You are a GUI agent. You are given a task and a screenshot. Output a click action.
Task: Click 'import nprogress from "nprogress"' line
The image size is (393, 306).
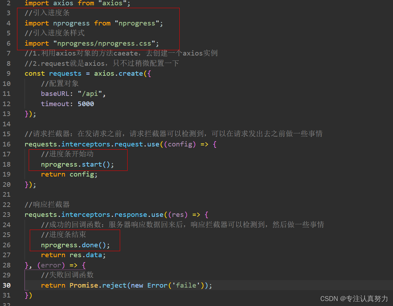coord(94,23)
